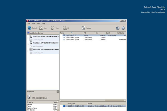Click the Kingston removable USB disk icon

(31, 49)
